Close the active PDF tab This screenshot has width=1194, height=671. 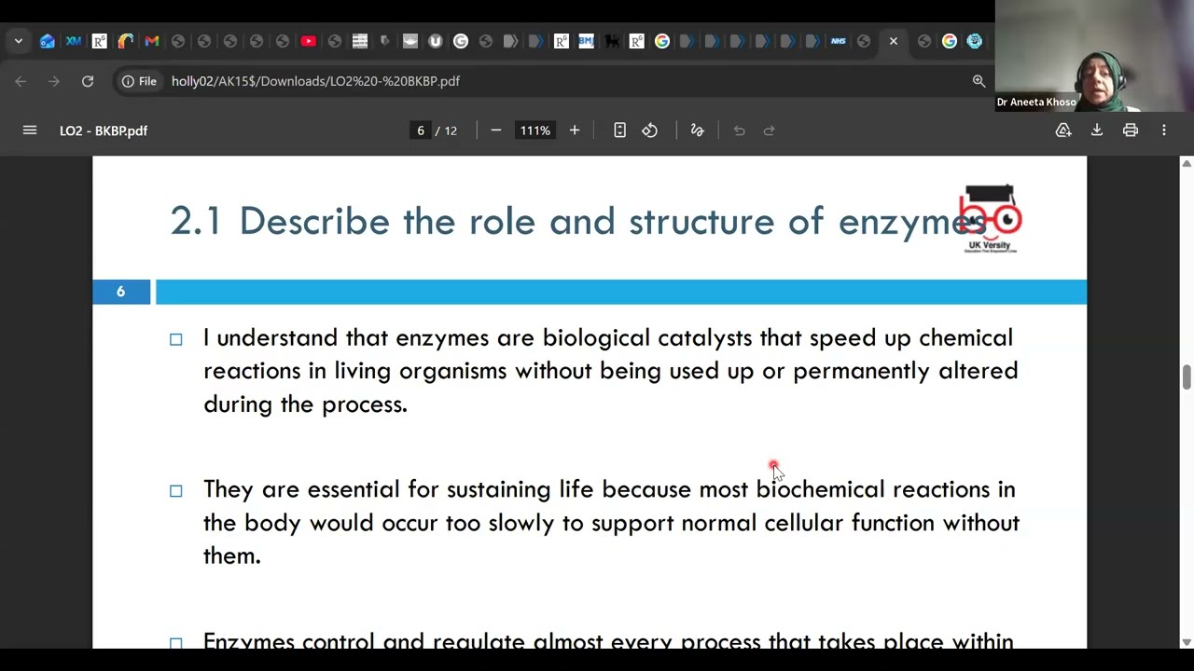tap(894, 41)
